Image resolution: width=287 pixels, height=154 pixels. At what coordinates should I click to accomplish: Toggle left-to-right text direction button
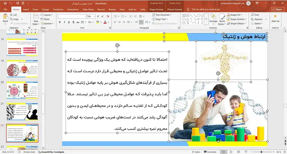(137, 22)
